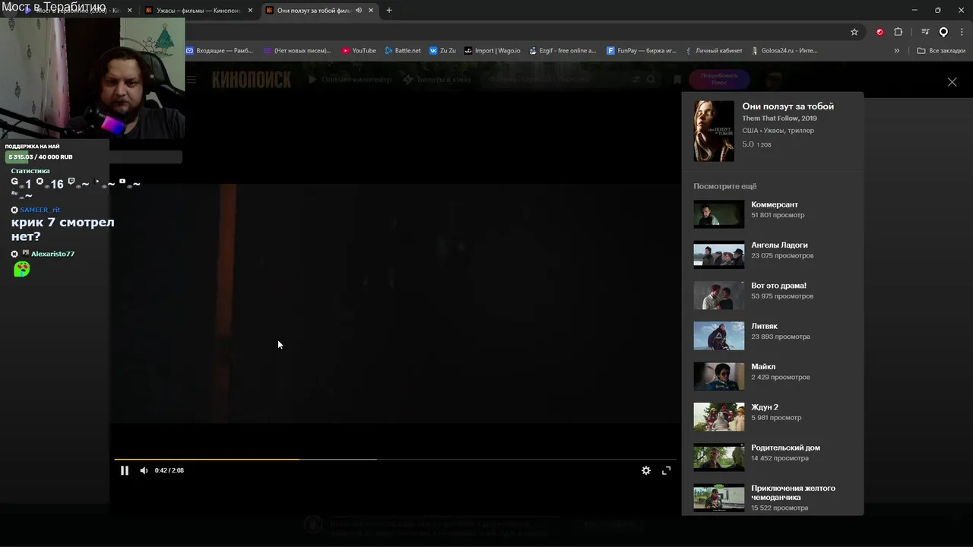Close the first 'Мост в Терабитию' tab
The height and width of the screenshot is (547, 973).
pos(130,11)
